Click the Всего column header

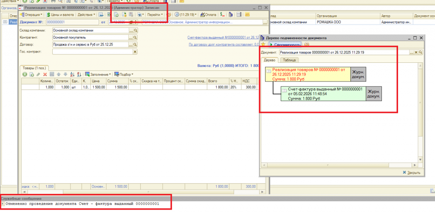pyautogui.click(x=218, y=81)
